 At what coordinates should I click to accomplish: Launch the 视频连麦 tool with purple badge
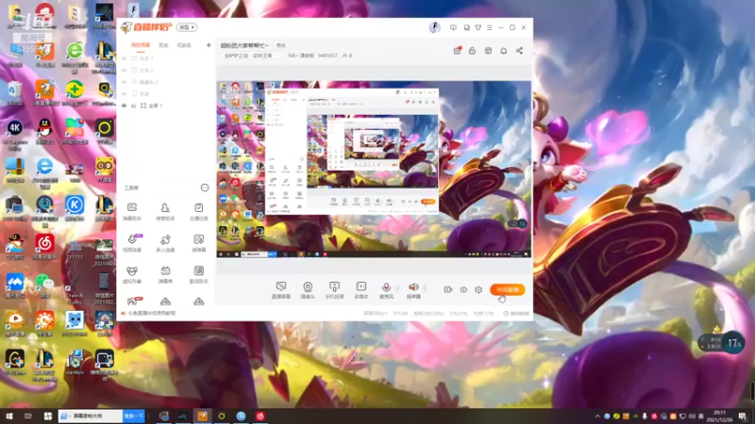click(132, 243)
